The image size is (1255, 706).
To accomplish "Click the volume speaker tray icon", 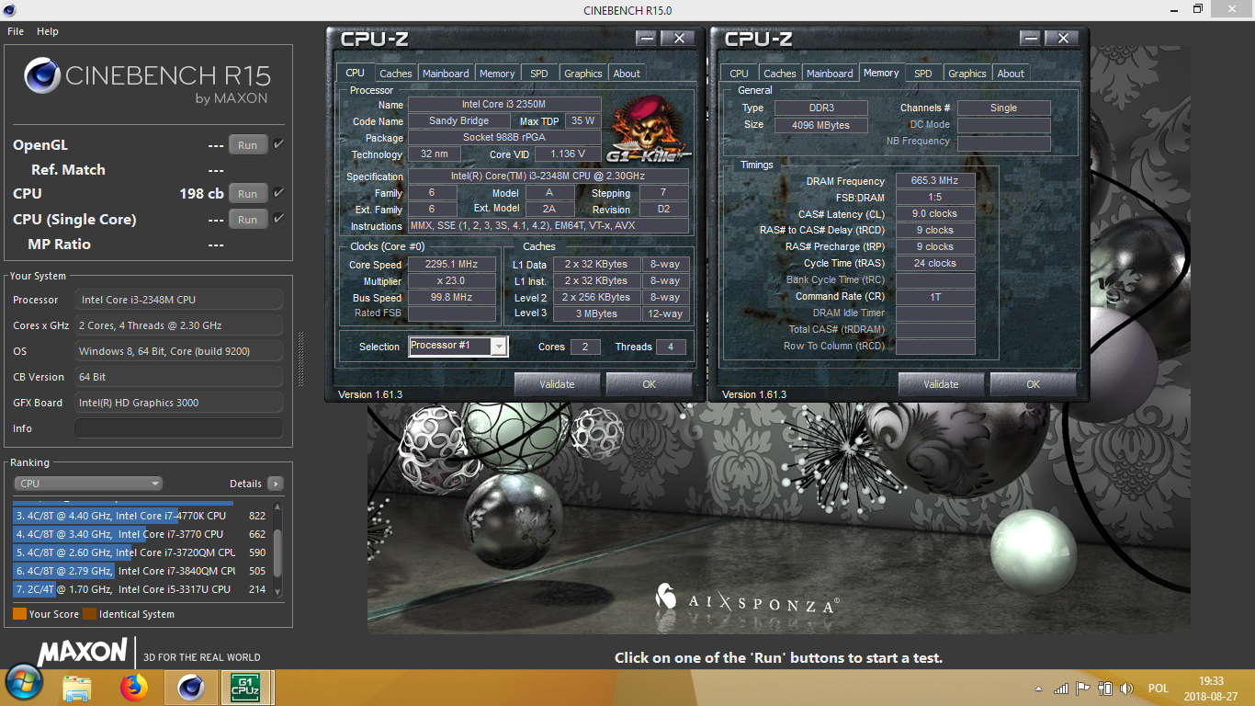I will point(1126,688).
